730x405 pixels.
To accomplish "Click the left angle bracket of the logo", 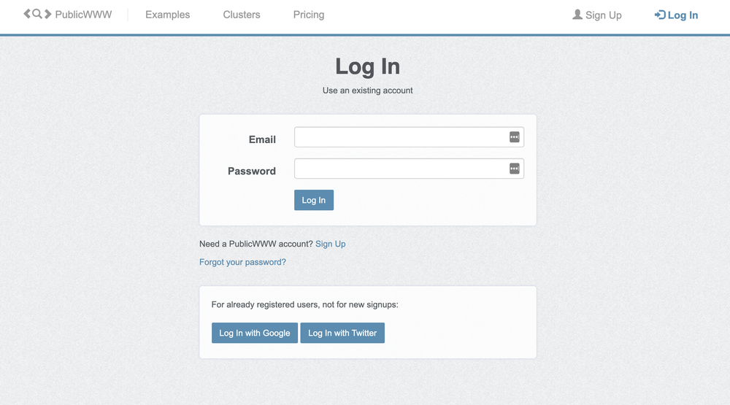I will coord(27,14).
